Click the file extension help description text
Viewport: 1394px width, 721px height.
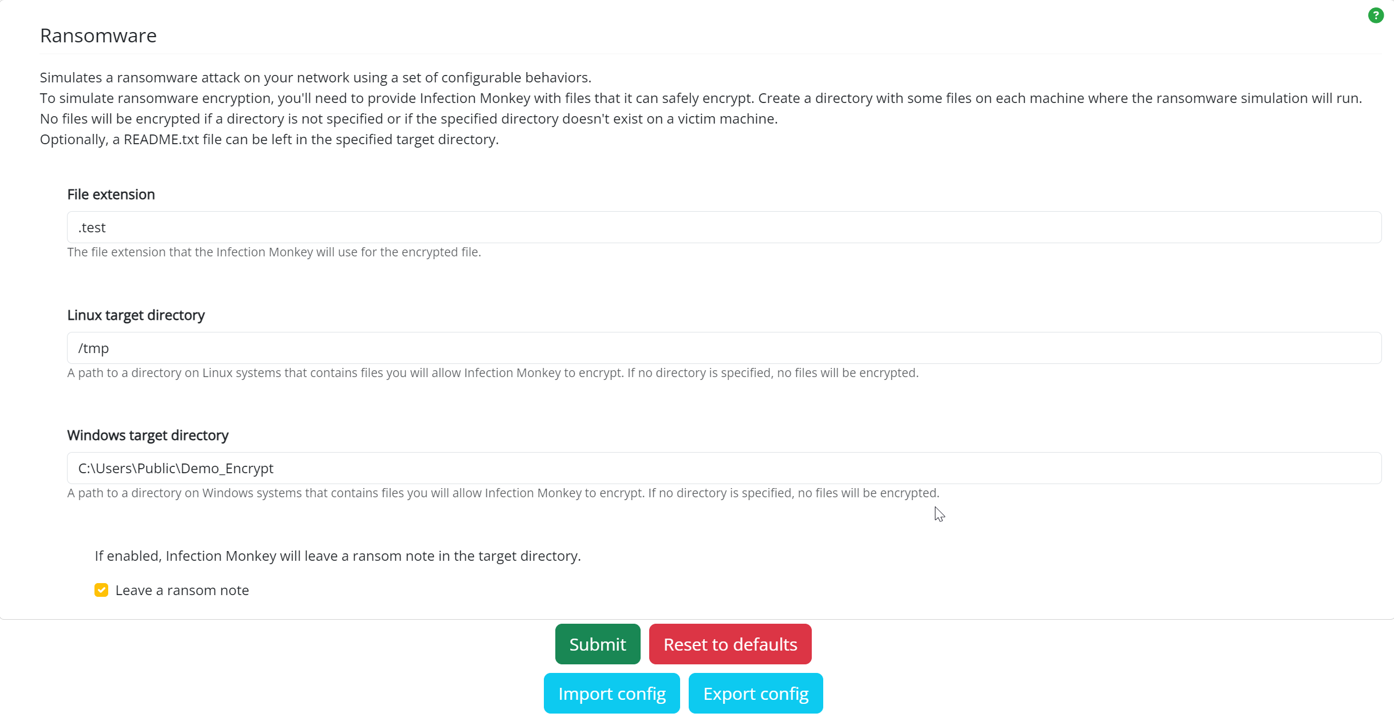point(274,252)
